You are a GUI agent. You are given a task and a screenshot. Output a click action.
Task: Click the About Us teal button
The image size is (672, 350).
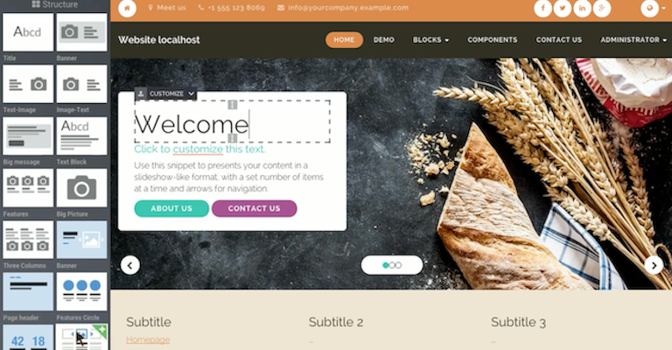171,208
